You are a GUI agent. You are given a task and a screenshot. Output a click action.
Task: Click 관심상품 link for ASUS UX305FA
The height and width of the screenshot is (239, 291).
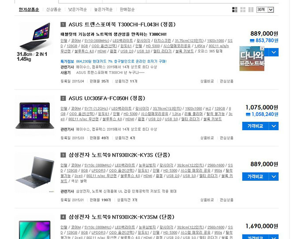[226, 138]
